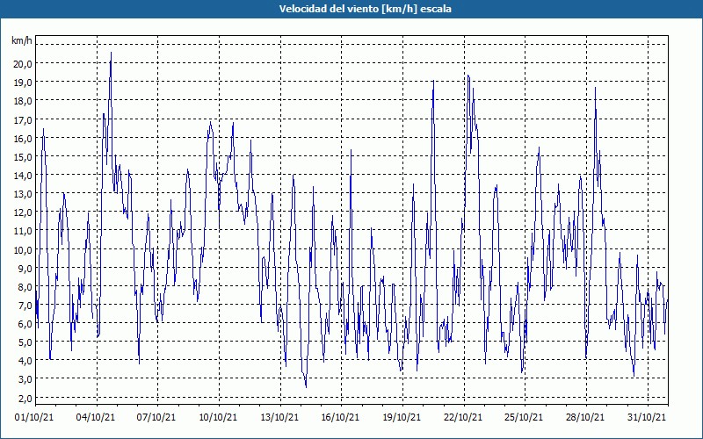Select the 10/10/21 date label

coord(218,417)
